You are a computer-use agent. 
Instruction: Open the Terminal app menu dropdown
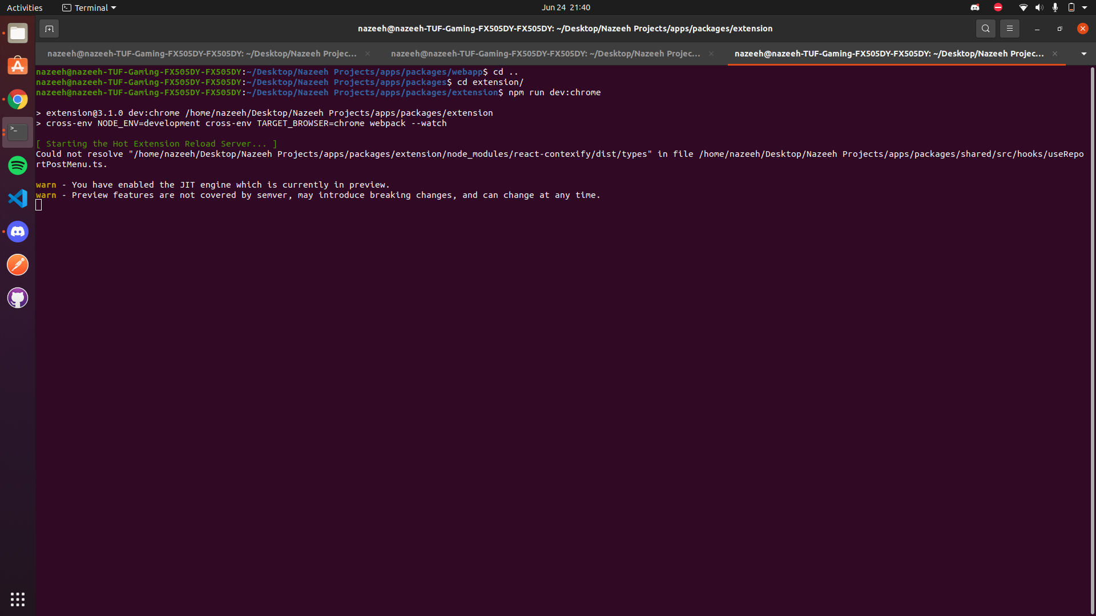tap(90, 7)
